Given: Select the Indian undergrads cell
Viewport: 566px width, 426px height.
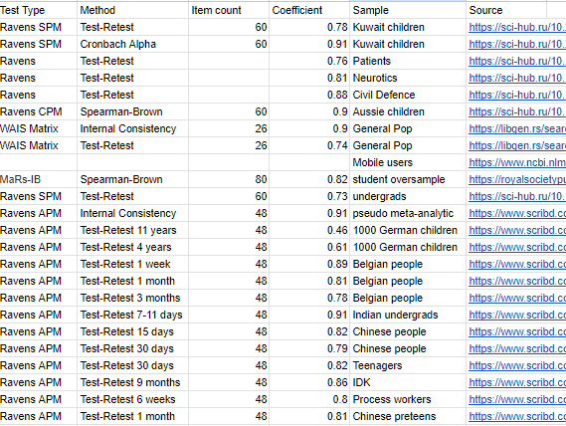Looking at the screenshot, I should click(408, 315).
